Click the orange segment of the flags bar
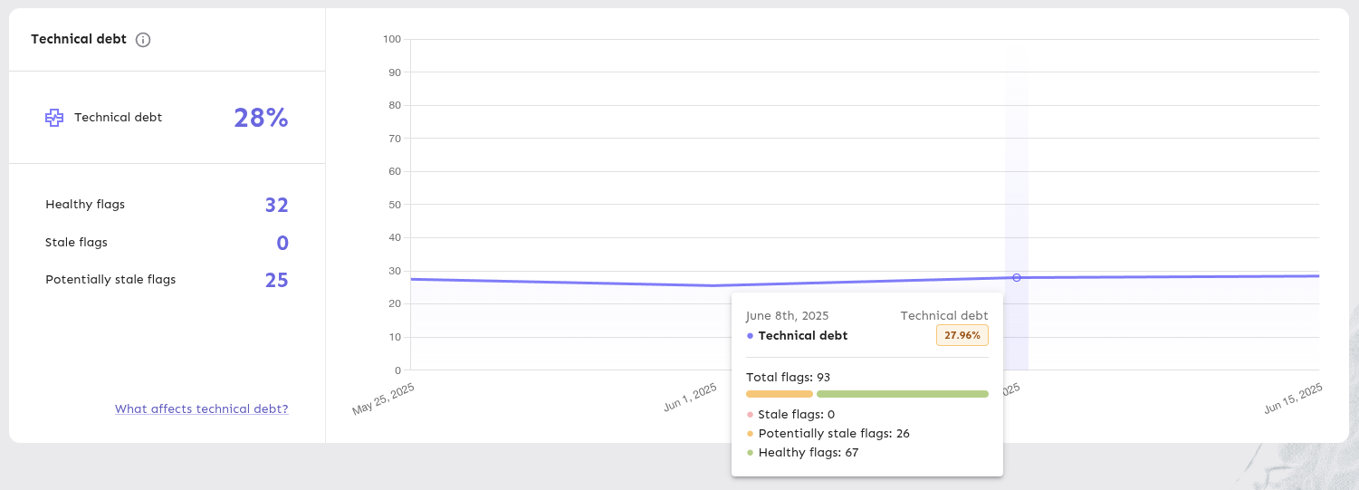 [779, 394]
